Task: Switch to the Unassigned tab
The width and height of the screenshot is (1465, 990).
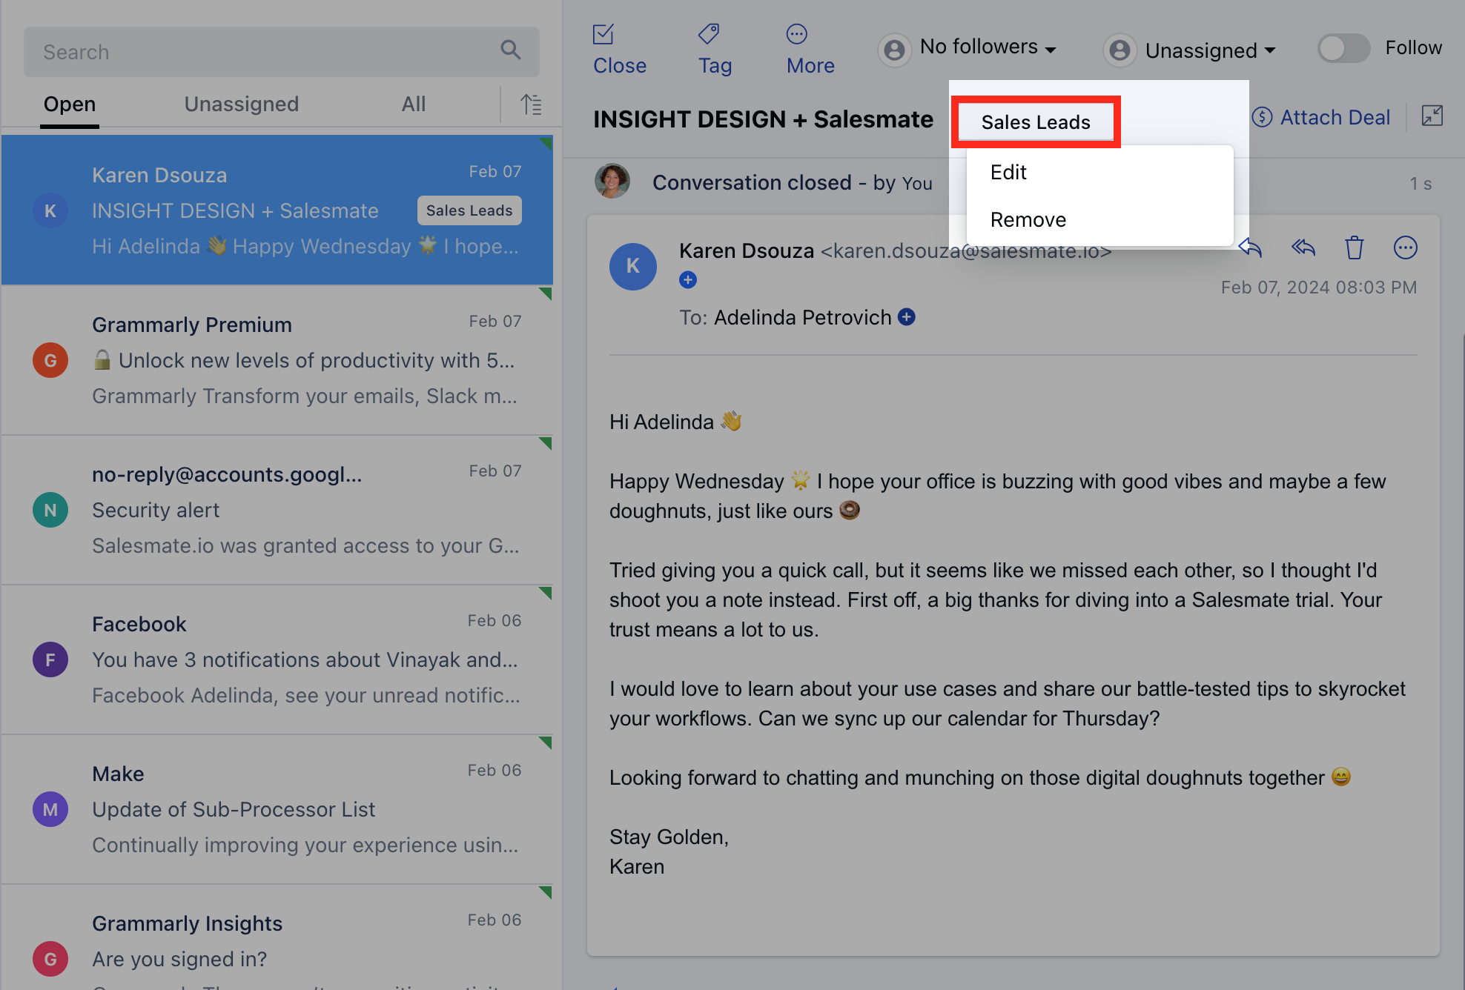Action: (x=241, y=104)
